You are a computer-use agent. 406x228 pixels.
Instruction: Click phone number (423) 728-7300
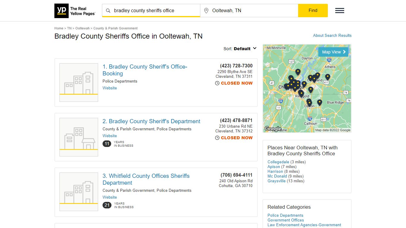tap(236, 66)
